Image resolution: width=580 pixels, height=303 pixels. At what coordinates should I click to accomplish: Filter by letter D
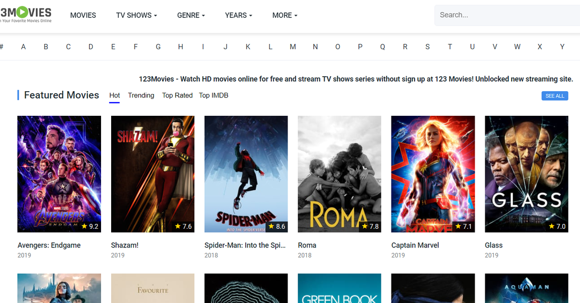[90, 47]
